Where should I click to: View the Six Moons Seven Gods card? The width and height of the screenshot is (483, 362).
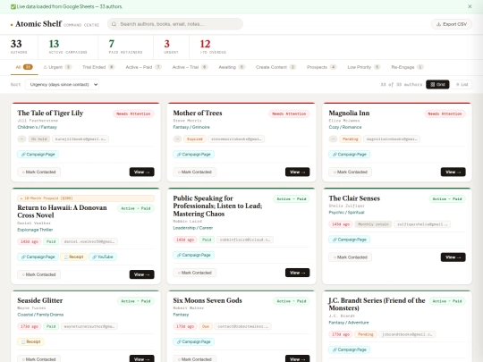coord(297,359)
